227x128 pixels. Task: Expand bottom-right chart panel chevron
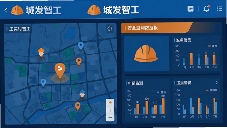pos(217,82)
